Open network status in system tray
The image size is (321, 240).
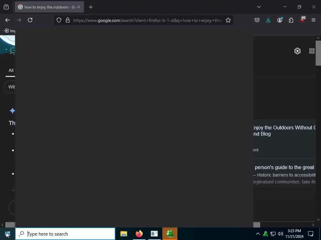pos(273,234)
